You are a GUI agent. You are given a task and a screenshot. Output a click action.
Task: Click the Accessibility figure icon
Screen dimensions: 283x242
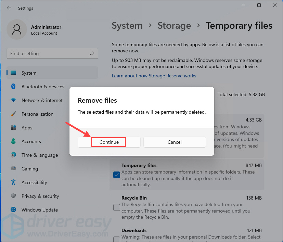(13, 182)
